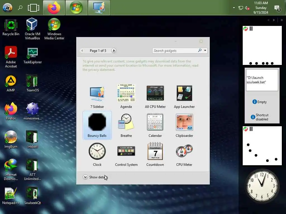The image size is (286, 214).
Task: Pause the top Bouncy Balls gadget
Action: click(251, 29)
